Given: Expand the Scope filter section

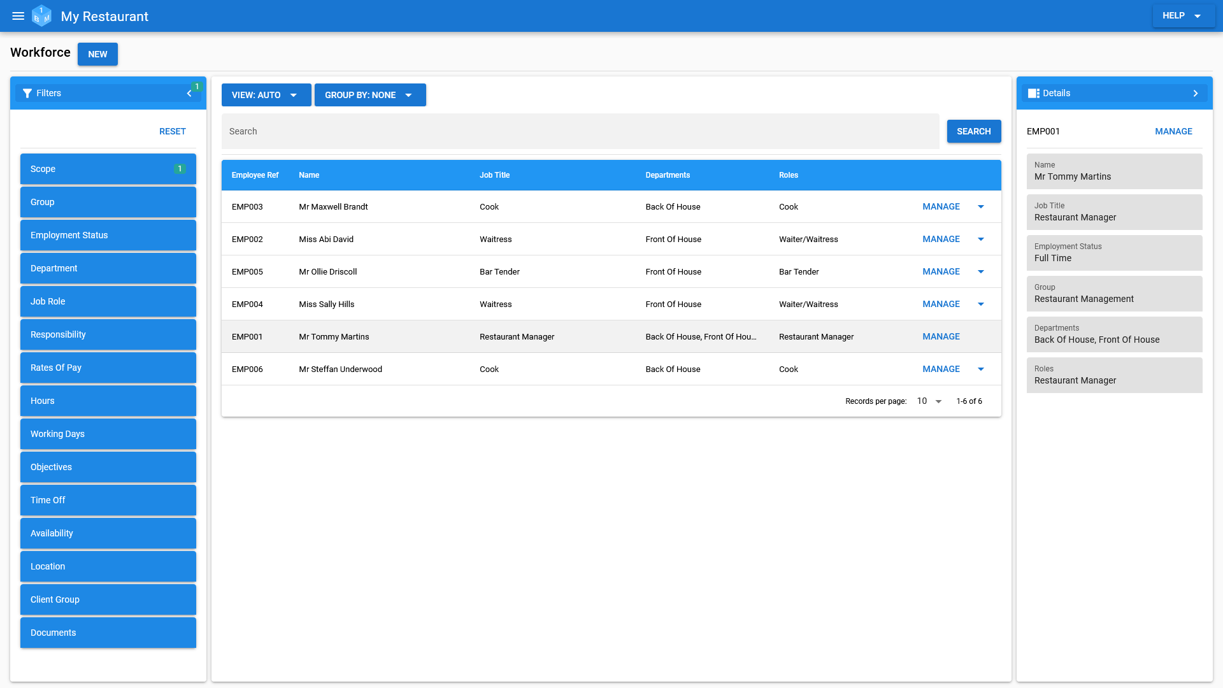Looking at the screenshot, I should pyautogui.click(x=108, y=169).
